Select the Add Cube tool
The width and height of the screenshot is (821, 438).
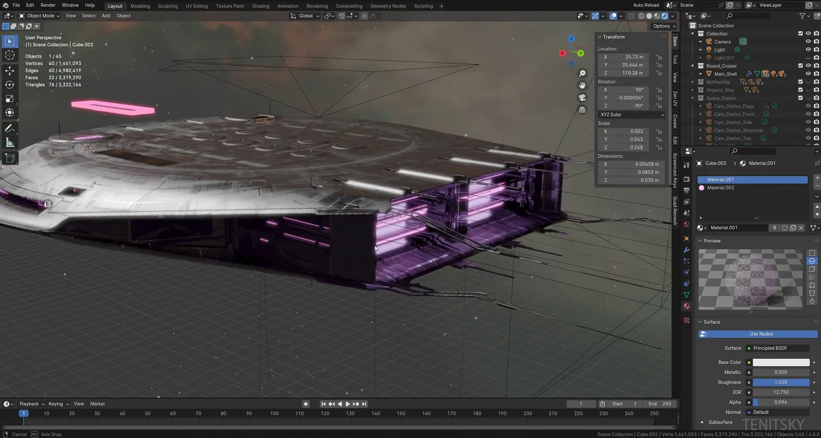10,158
